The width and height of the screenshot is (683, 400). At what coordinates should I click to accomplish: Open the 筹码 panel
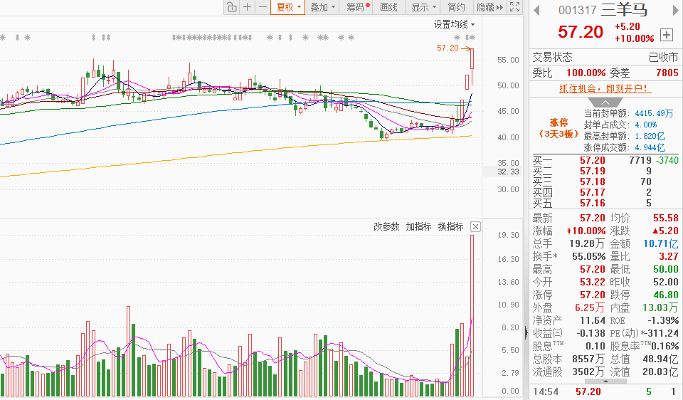pos(357,7)
